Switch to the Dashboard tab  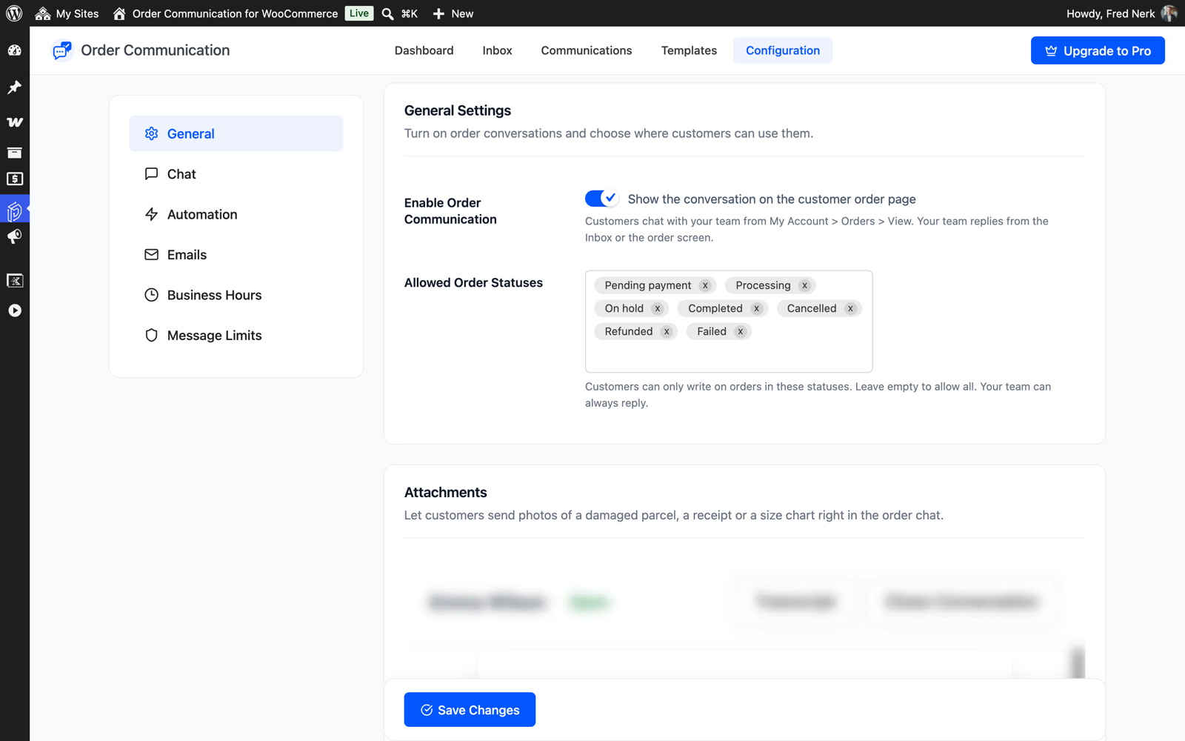tap(424, 50)
